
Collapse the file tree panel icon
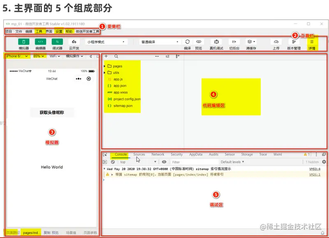(178, 56)
